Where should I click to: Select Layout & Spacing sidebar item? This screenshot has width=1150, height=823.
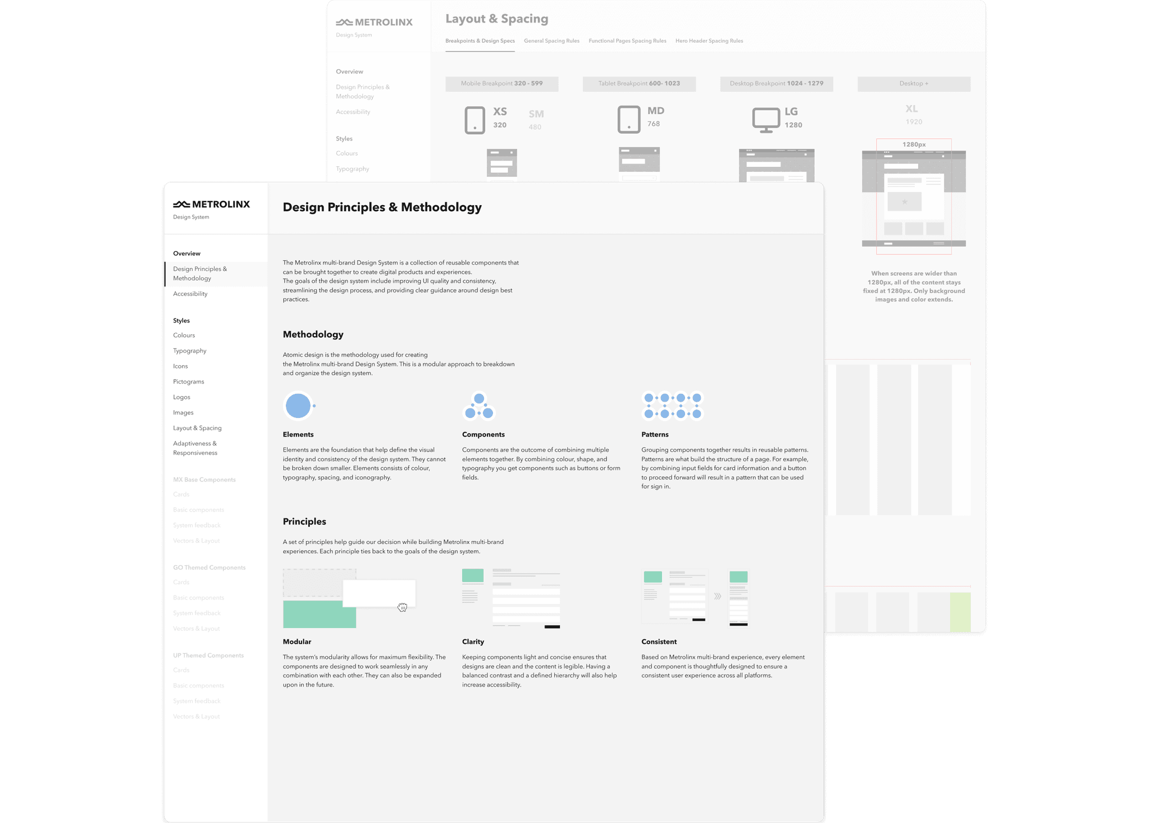tap(197, 428)
